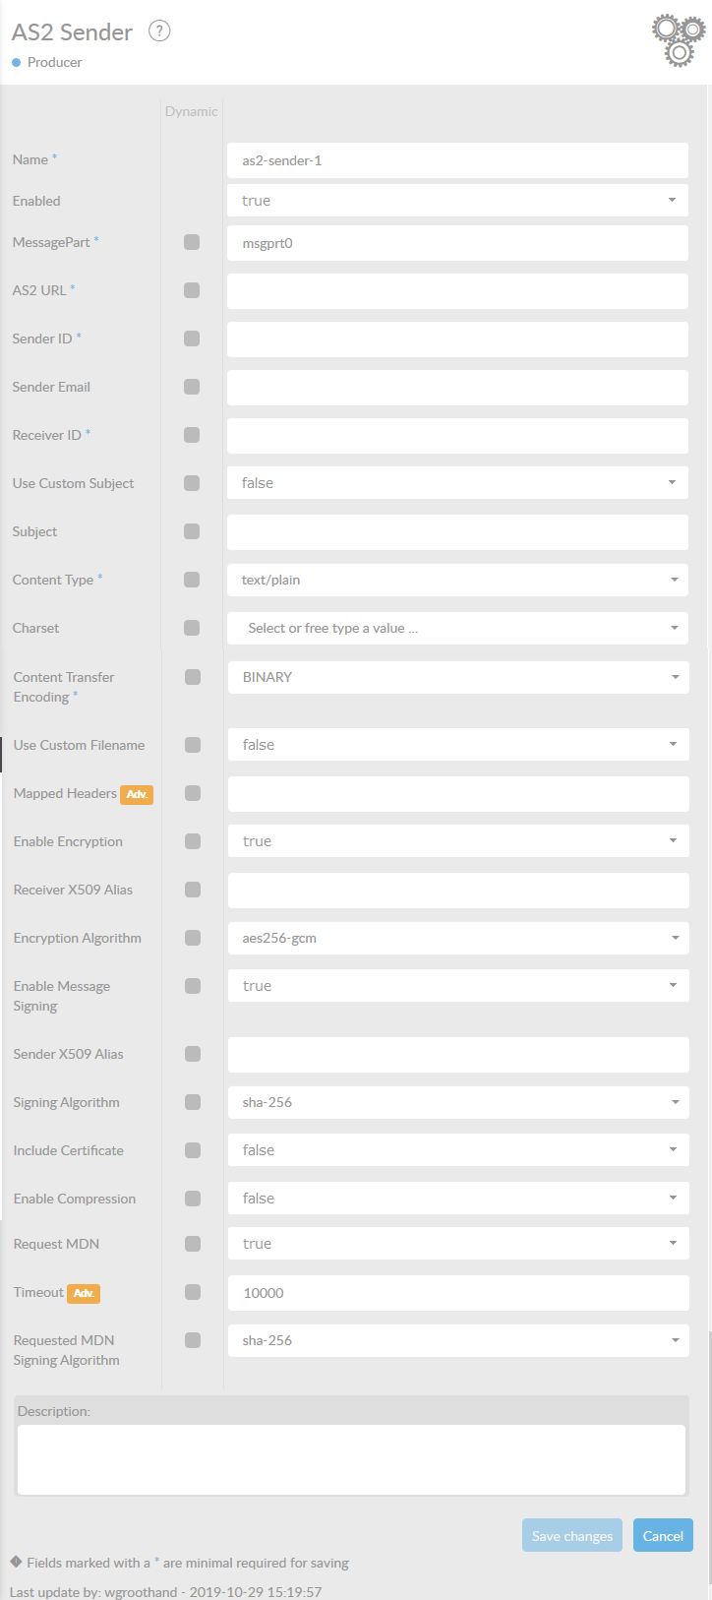Viewport: 712px width, 1600px height.
Task: Expand the Content Transfer Encoding dropdown
Action: coord(457,677)
